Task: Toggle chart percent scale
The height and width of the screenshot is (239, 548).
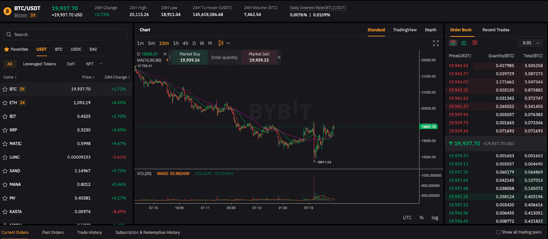Action: click(421, 218)
